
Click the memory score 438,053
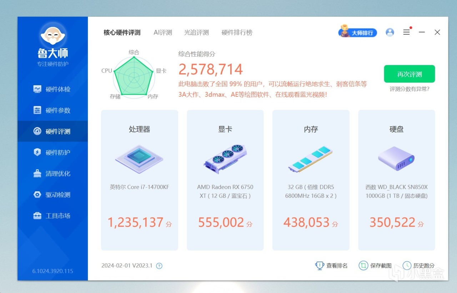click(x=306, y=222)
